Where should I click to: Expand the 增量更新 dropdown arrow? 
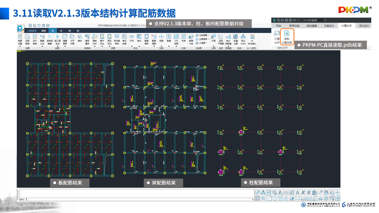[65, 46]
